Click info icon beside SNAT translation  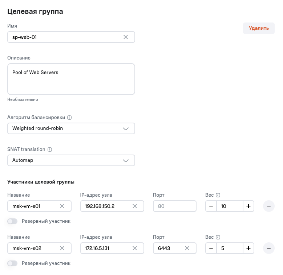(x=50, y=149)
